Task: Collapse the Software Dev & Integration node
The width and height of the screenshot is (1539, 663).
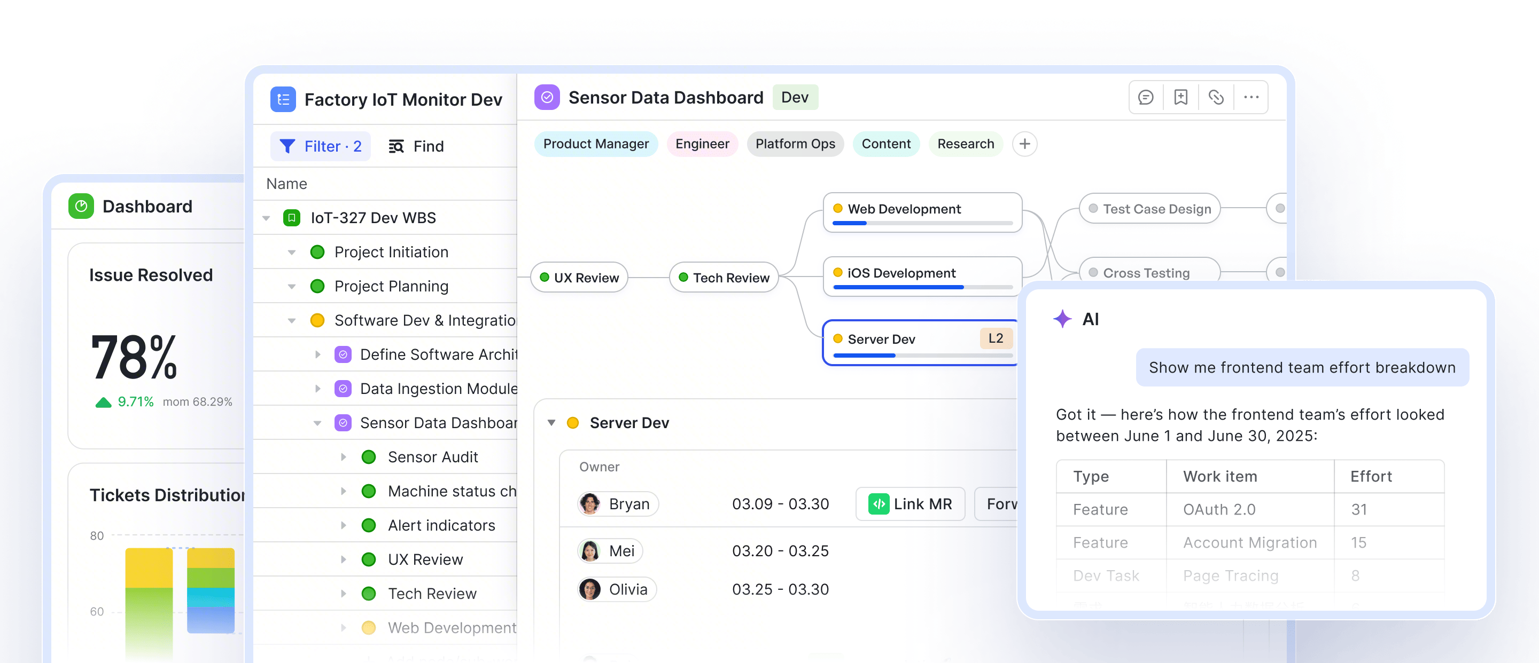Action: pyautogui.click(x=292, y=321)
